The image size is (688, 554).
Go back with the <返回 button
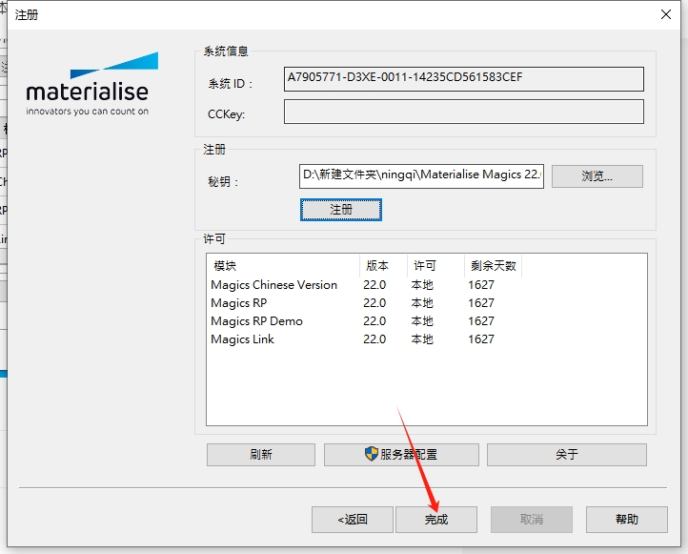[x=353, y=520]
